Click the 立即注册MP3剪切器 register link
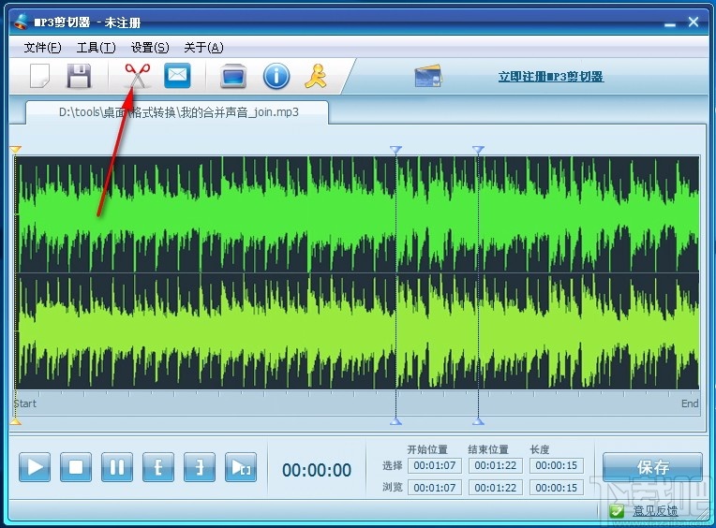Screen dimensions: 716x528 pos(551,76)
